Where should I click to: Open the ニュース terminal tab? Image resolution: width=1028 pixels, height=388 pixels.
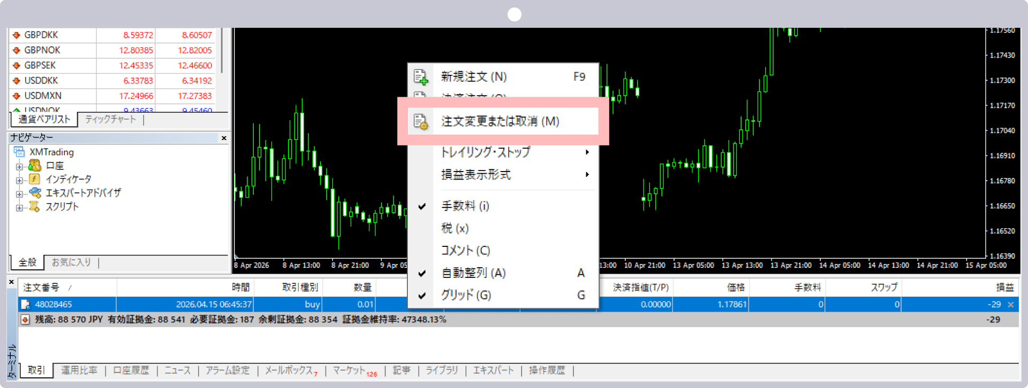coord(177,370)
